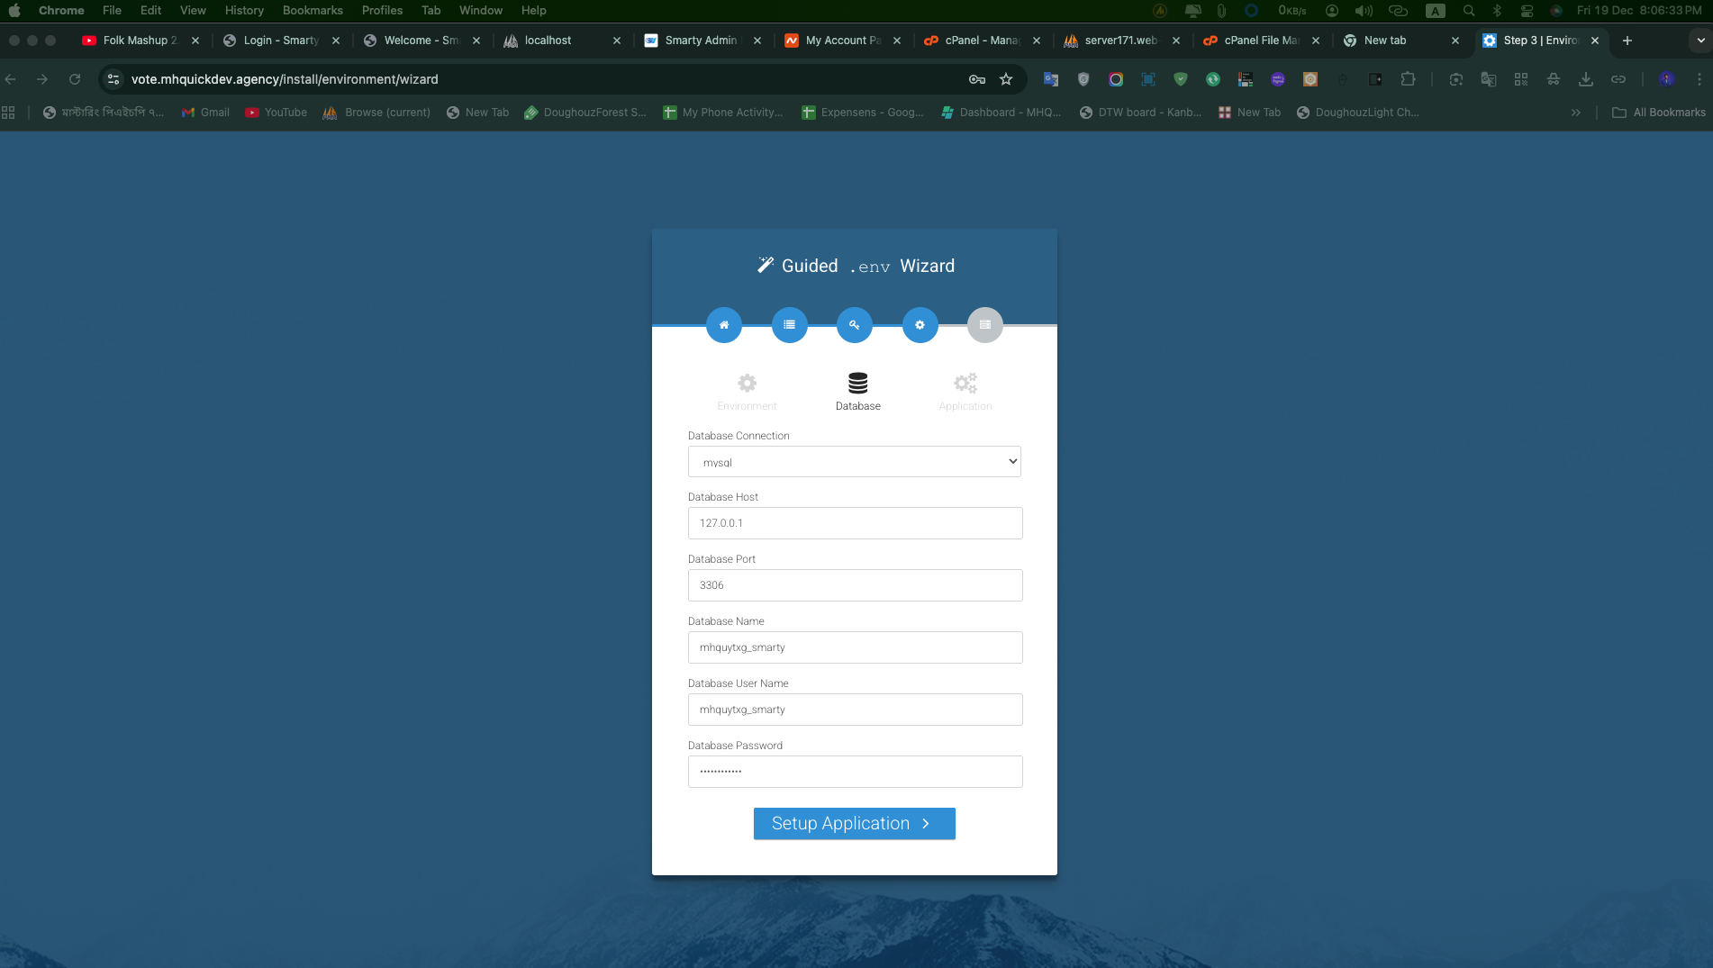
Task: Open the Database Connection mysql dropdown
Action: point(854,461)
